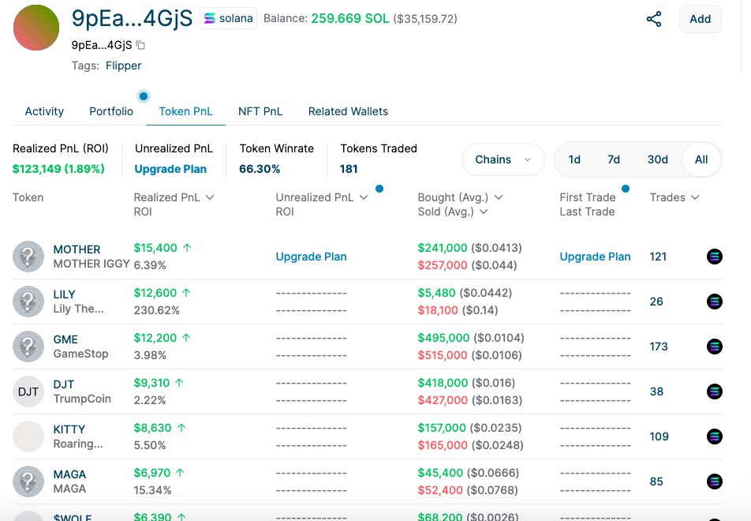Open the KITTY token link
This screenshot has width=751, height=521.
pos(69,430)
